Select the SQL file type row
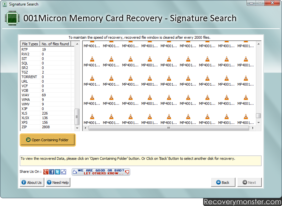Screen dimensions: 282x206 (48, 63)
